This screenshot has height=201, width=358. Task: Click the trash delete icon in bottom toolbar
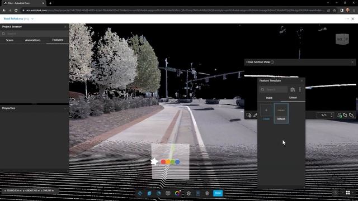pyautogui.click(x=207, y=193)
